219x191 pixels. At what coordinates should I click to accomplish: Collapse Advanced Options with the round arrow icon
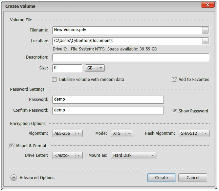(x=14, y=178)
